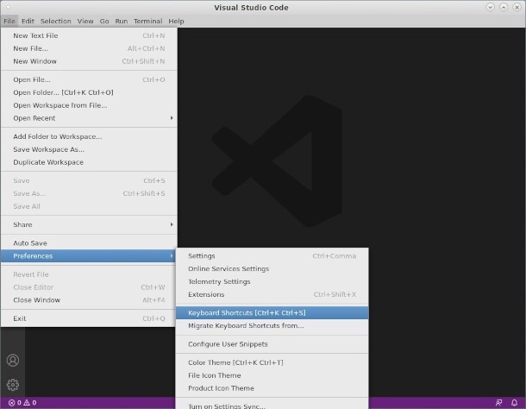Open the Selection menu
Screen dimensions: 526x409
pos(56,22)
